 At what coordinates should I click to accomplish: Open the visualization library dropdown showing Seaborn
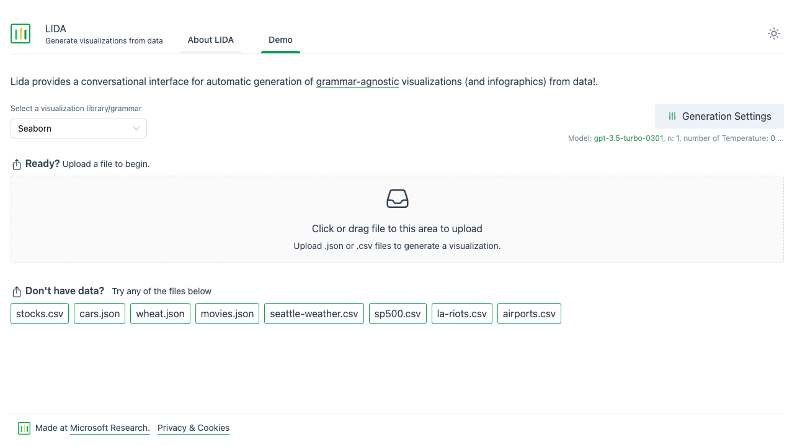click(x=78, y=129)
